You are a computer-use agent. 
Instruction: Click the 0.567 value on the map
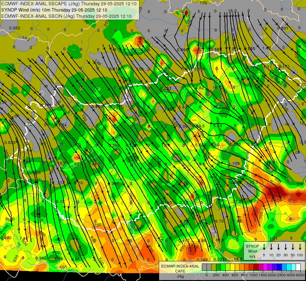77,259
